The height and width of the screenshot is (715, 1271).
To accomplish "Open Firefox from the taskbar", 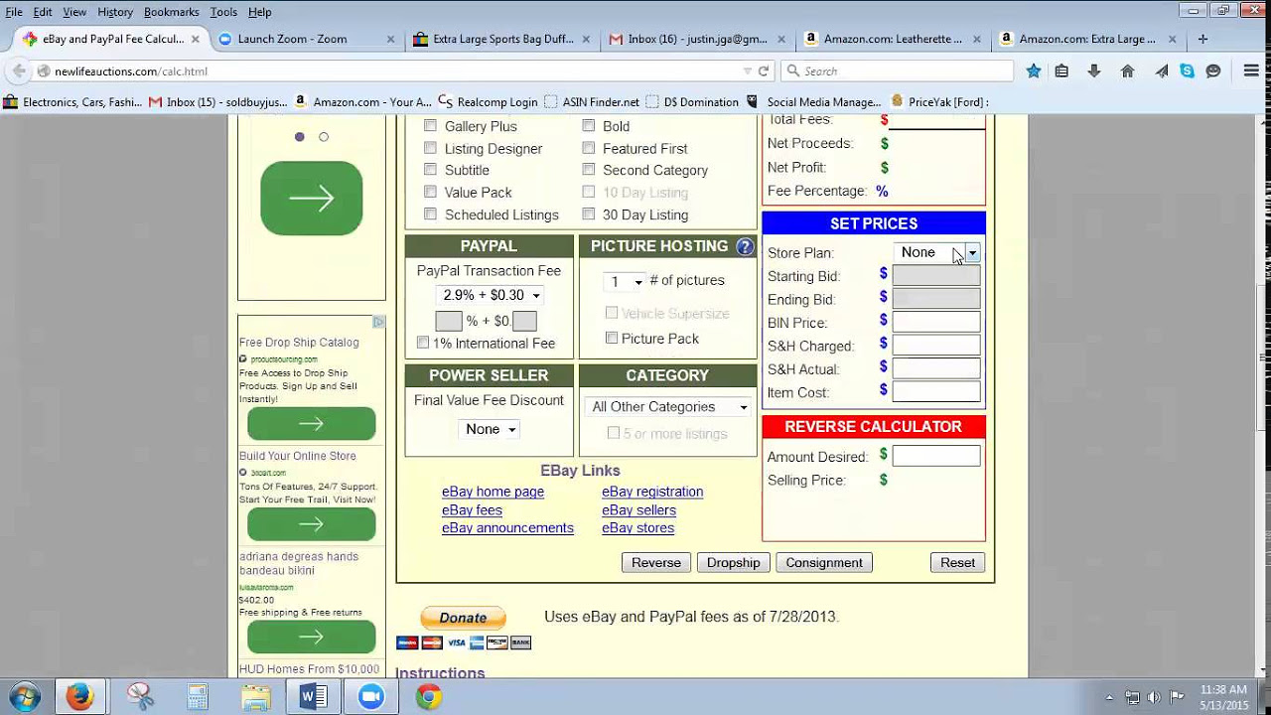I will click(79, 696).
